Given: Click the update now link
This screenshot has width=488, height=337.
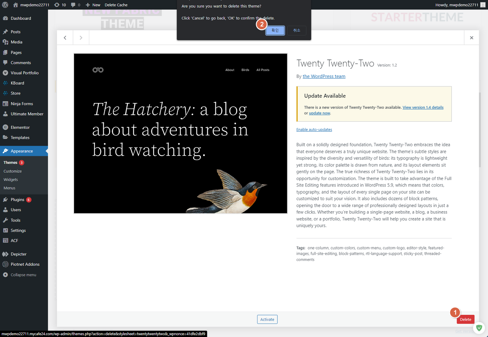Looking at the screenshot, I should [319, 113].
